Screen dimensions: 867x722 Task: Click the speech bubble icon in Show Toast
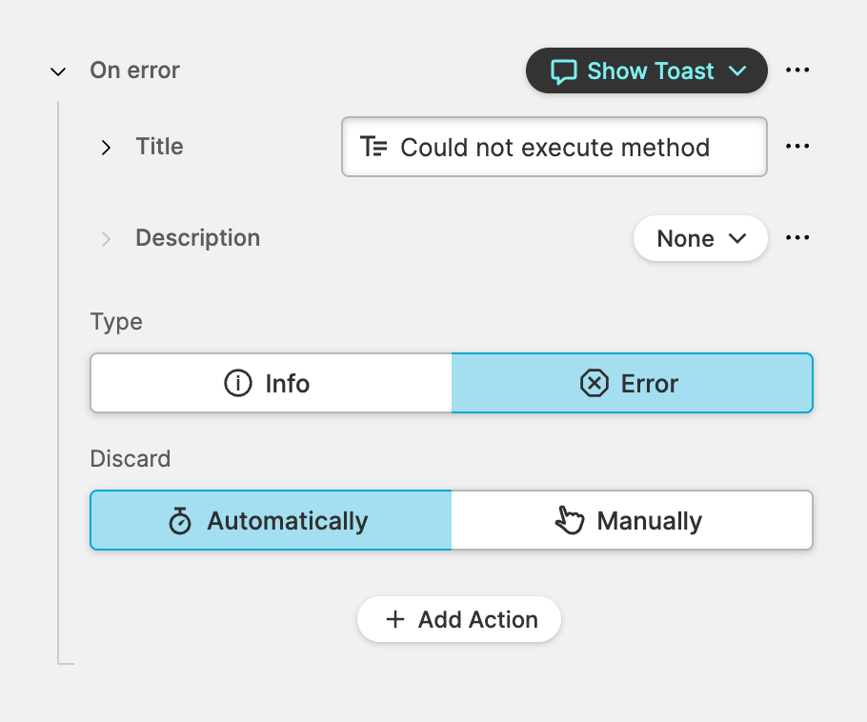pos(564,71)
